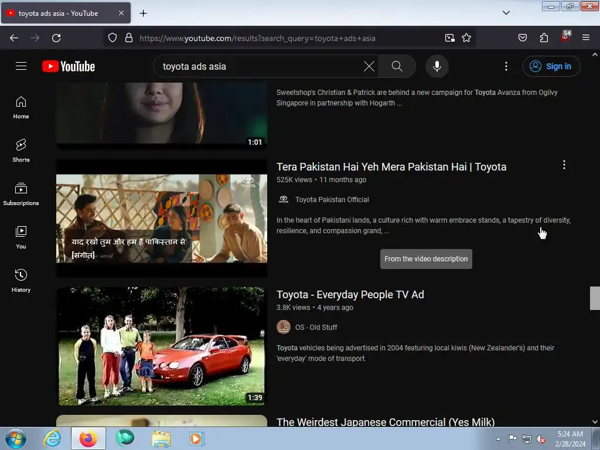This screenshot has width=600, height=450.
Task: Switch to Firefox in the taskbar
Action: click(88, 438)
